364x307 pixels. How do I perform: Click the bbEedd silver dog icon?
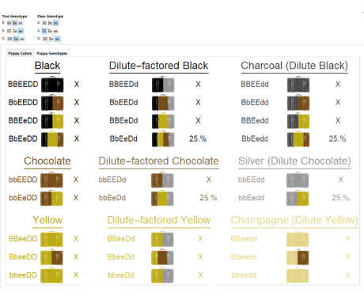tap(298, 198)
